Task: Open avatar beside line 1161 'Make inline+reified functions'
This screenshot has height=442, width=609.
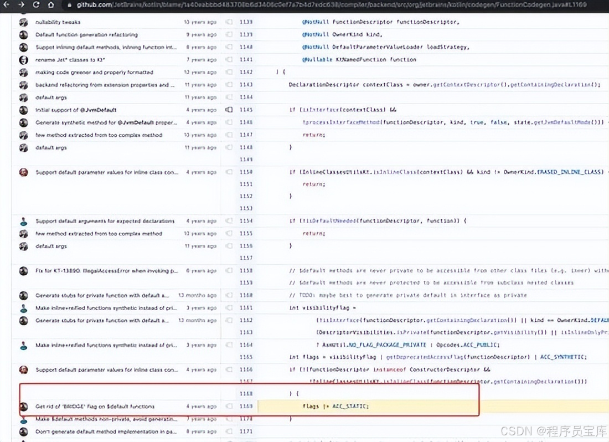Action: tap(24, 308)
